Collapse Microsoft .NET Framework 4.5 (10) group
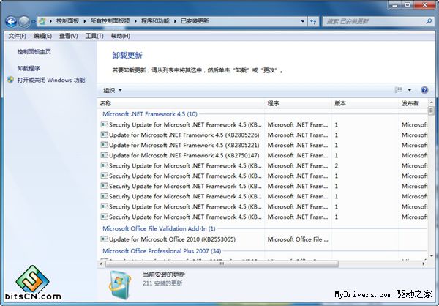The image size is (439, 306). click(150, 114)
